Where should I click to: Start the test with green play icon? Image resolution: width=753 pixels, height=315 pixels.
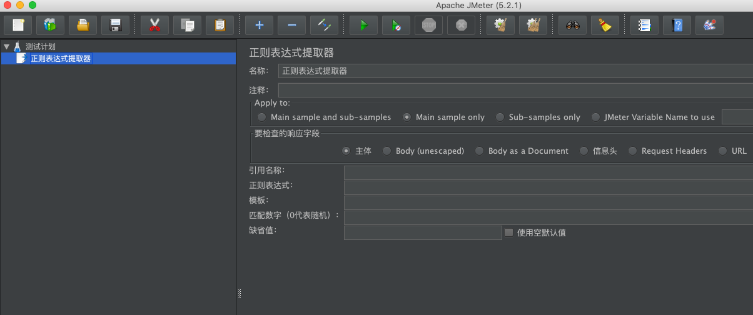coord(363,25)
